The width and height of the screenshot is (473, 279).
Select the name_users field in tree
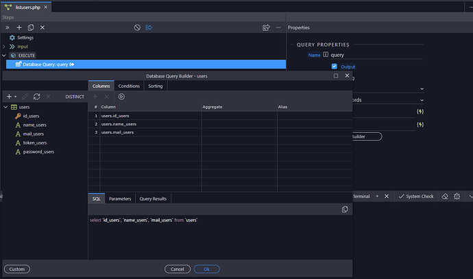click(x=35, y=125)
